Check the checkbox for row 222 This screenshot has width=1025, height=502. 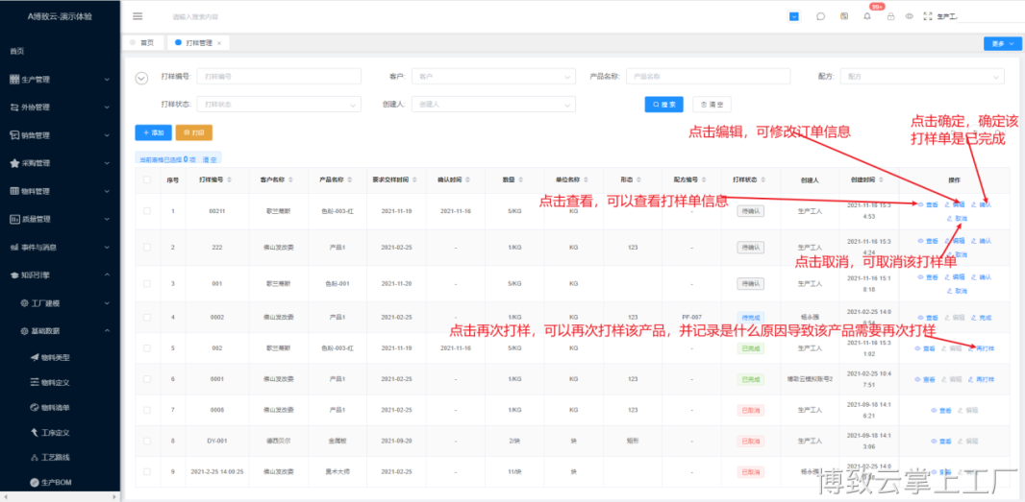[147, 248]
